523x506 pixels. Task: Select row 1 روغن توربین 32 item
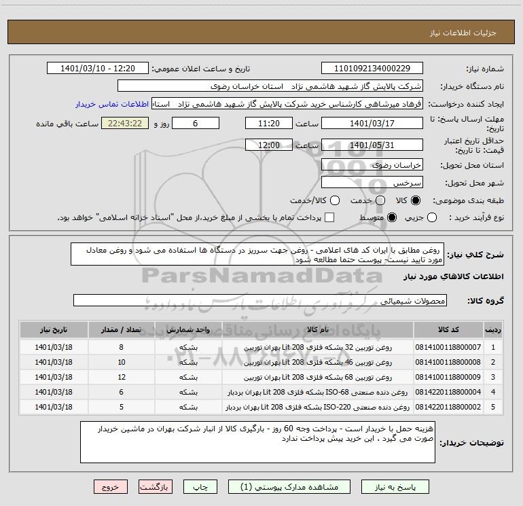pos(317,347)
